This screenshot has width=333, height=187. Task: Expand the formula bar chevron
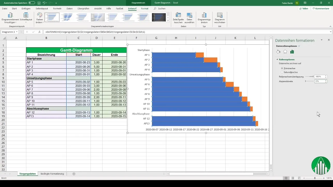330,32
